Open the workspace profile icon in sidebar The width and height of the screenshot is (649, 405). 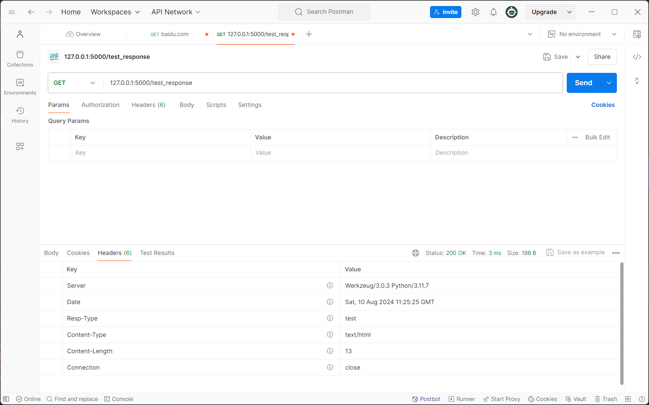(x=20, y=34)
